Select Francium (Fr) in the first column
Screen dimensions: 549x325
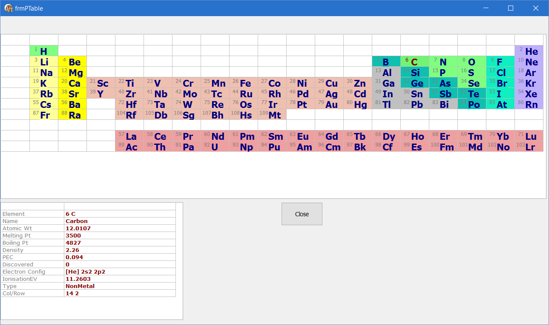(x=44, y=115)
